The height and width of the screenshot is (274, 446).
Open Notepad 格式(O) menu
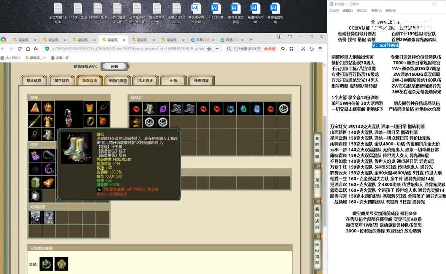[x=362, y=11]
